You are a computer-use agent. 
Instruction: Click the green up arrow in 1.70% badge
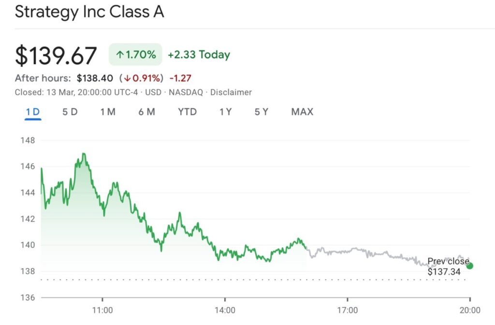pos(120,55)
